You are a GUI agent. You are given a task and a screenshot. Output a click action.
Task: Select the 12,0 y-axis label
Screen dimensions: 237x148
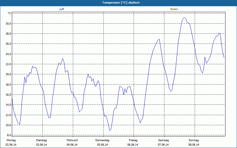8,115
